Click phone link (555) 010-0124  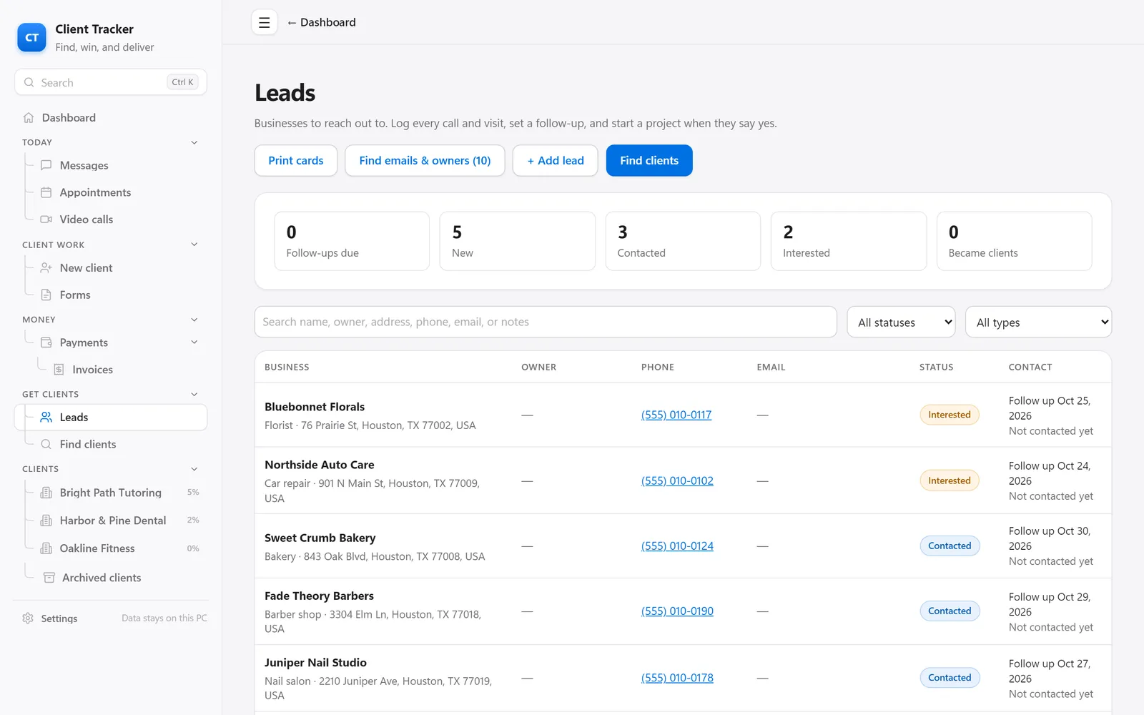(677, 546)
